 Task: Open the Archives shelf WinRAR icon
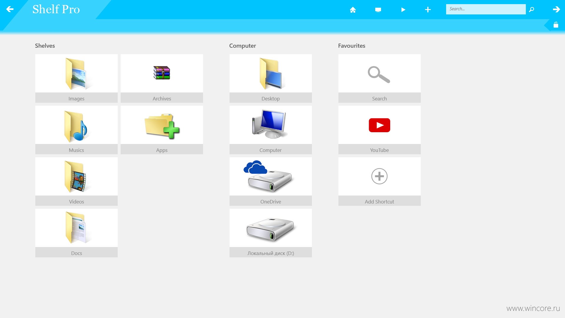[162, 73]
